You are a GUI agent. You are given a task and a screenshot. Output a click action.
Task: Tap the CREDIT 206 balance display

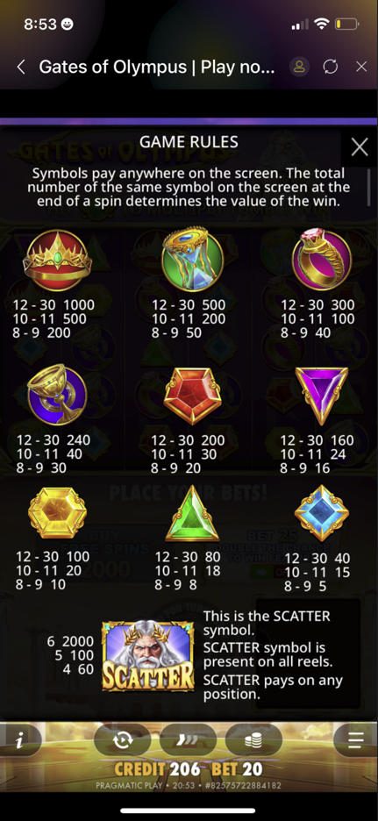[157, 769]
